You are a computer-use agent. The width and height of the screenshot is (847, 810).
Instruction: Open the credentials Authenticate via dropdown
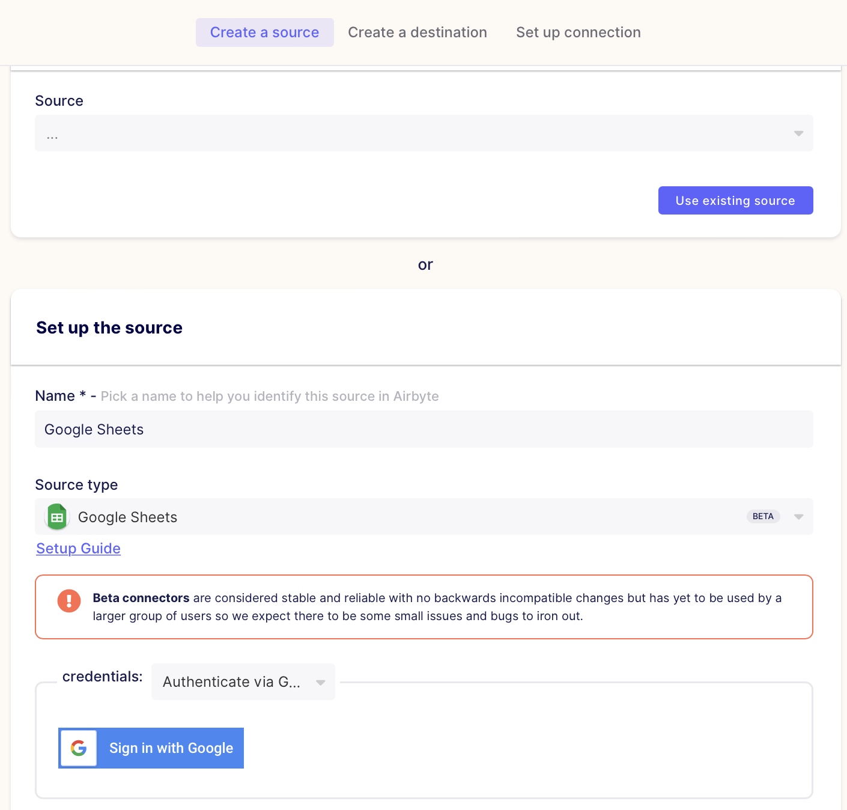point(243,682)
